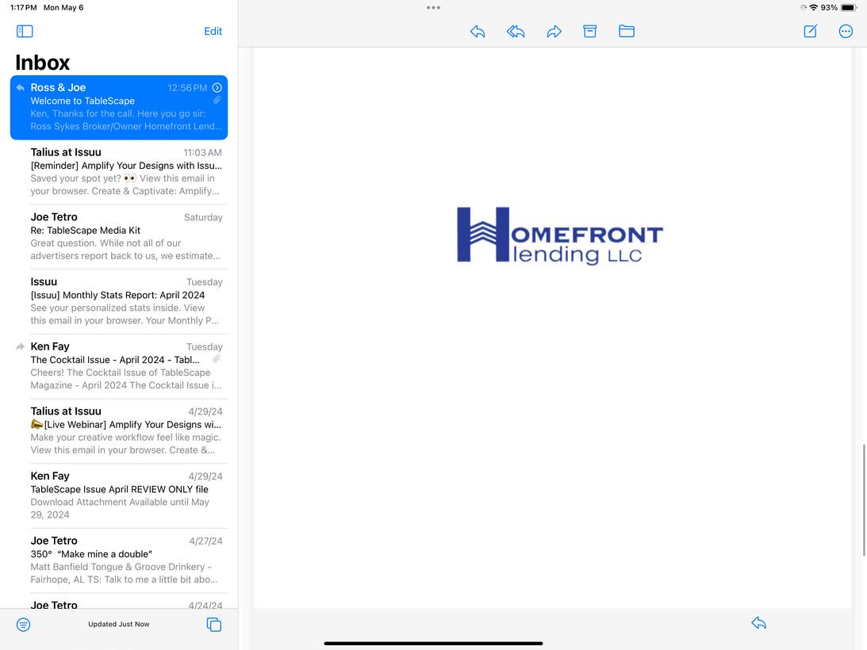The width and height of the screenshot is (867, 650).
Task: Toggle the inbox filter icon
Action: pos(23,625)
